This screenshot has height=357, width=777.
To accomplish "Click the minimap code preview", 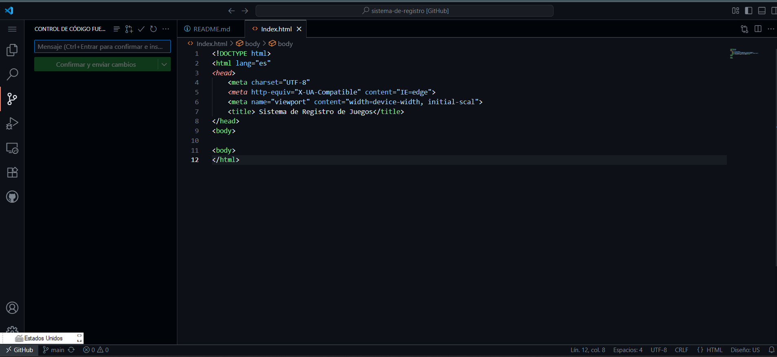I will click(744, 53).
